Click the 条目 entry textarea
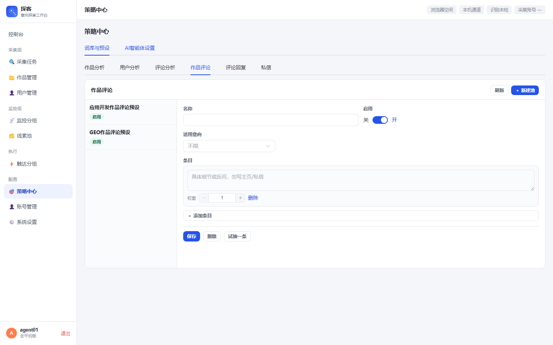Image resolution: width=553 pixels, height=345 pixels. (361, 180)
